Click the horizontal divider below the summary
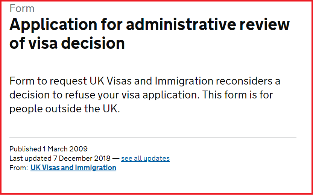The image size is (313, 195). click(153, 138)
